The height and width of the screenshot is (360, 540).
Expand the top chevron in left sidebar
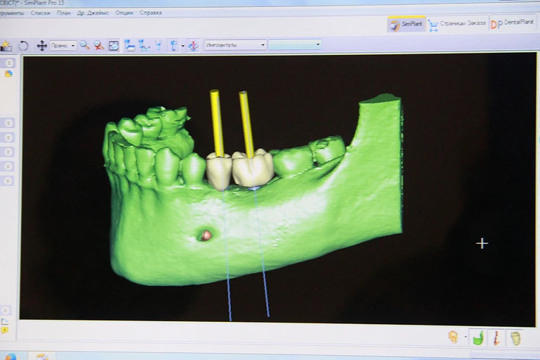click(9, 63)
